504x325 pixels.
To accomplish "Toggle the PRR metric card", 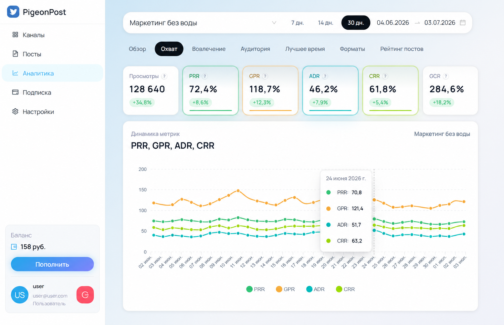I will pyautogui.click(x=211, y=91).
